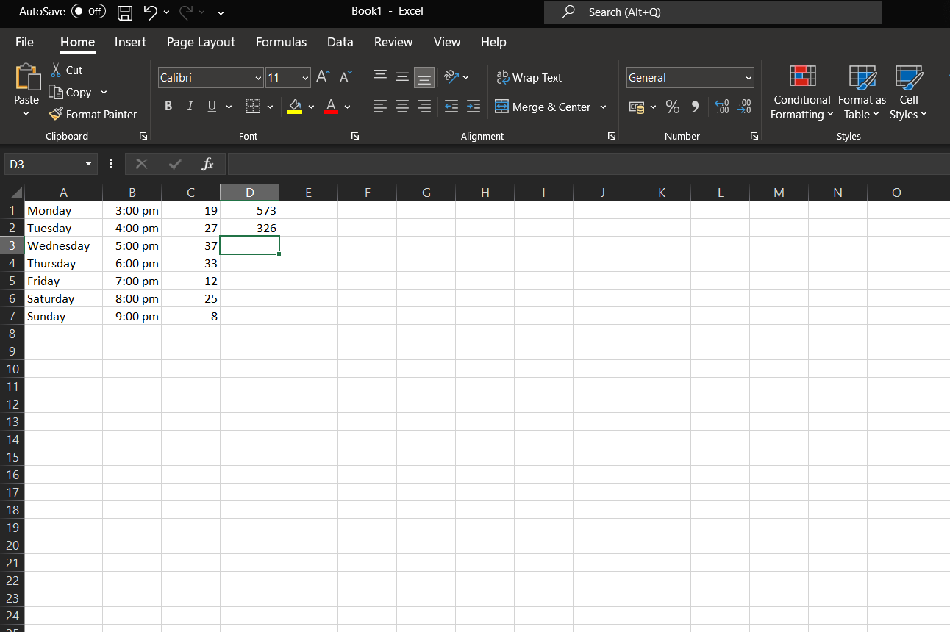Toggle the AutoSave switch
Viewport: 950px width, 632px height.
pos(88,12)
